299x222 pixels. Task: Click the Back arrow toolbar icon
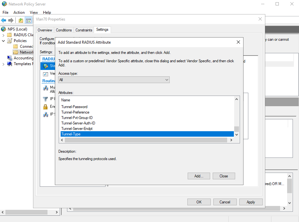point(4,20)
